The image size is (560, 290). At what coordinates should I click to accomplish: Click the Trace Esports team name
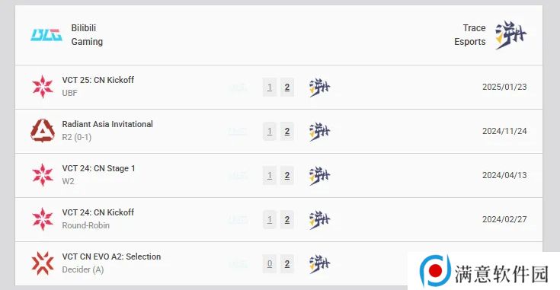469,34
